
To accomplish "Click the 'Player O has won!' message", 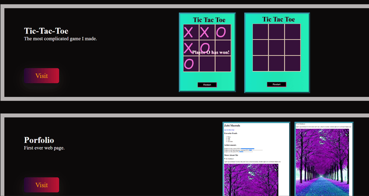I will [x=211, y=52].
